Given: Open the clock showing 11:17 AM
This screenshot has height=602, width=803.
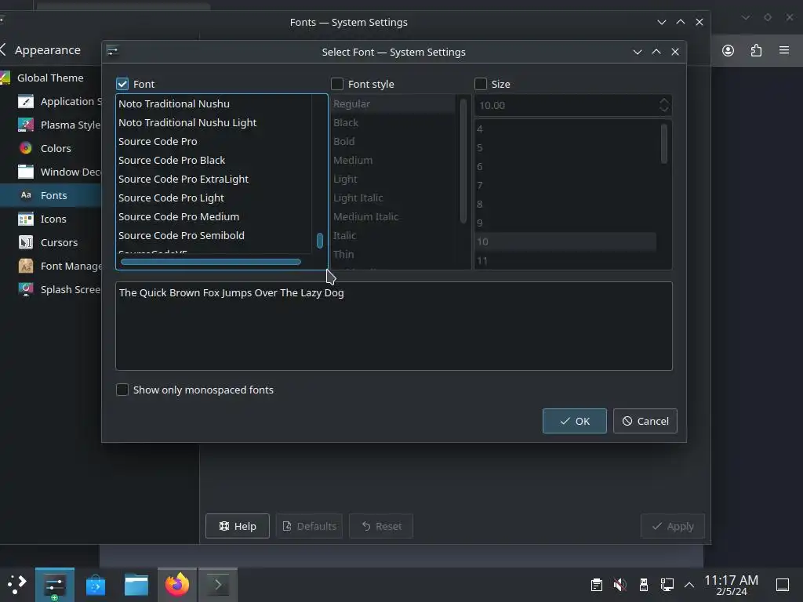Looking at the screenshot, I should coord(732,585).
